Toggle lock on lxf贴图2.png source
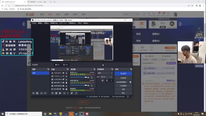The width and height of the screenshot is (206, 116). click(x=66, y=76)
